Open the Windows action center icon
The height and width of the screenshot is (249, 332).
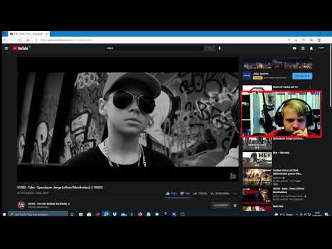pos(326,214)
